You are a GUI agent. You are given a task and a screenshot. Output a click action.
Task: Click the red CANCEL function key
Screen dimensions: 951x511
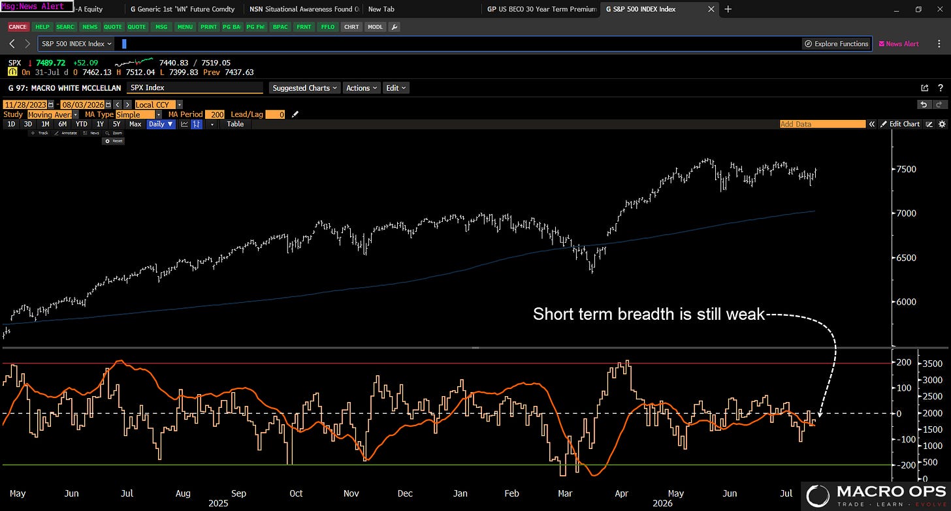(x=18, y=27)
